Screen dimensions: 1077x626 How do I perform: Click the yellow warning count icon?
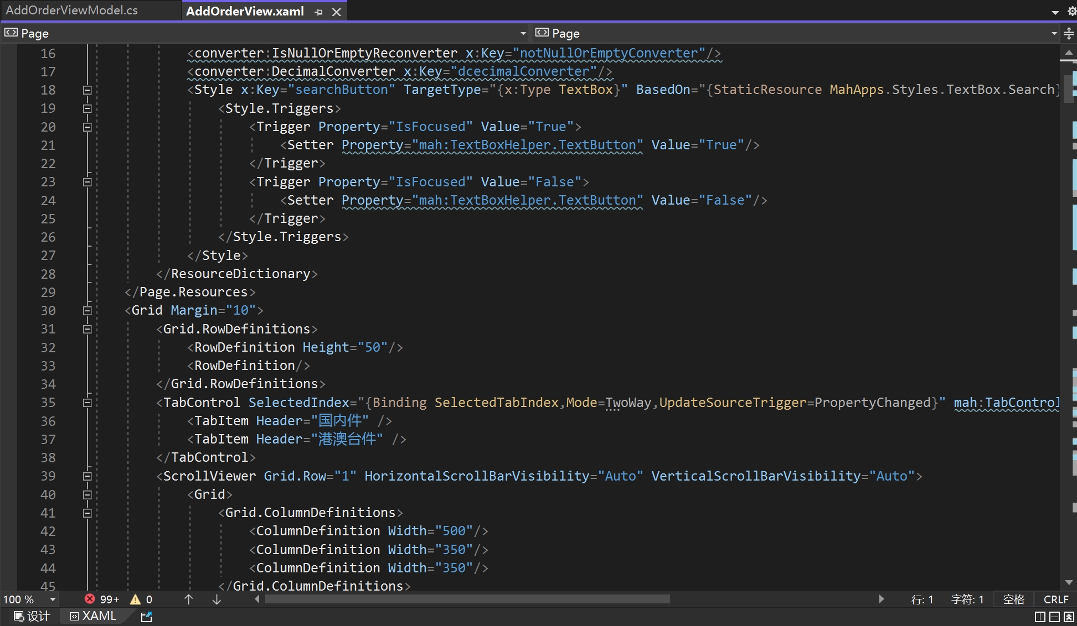[x=135, y=599]
